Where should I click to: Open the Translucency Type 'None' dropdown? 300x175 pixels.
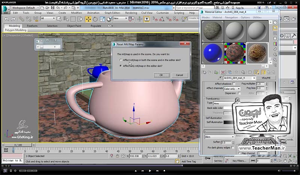(223, 103)
